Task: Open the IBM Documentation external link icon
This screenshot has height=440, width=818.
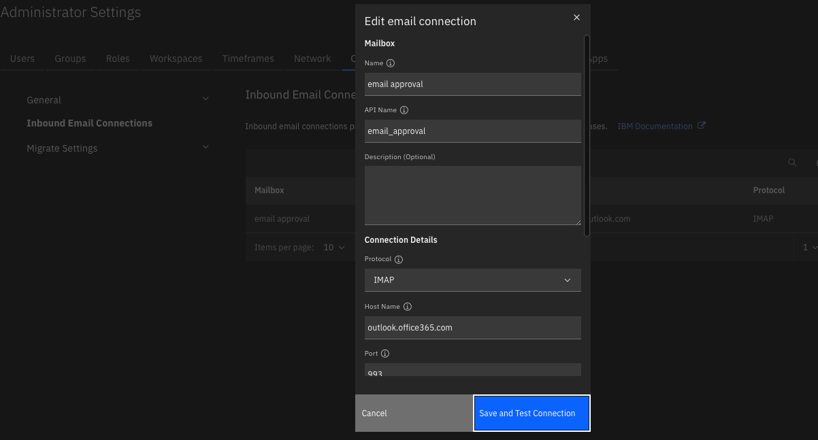Action: tap(702, 126)
